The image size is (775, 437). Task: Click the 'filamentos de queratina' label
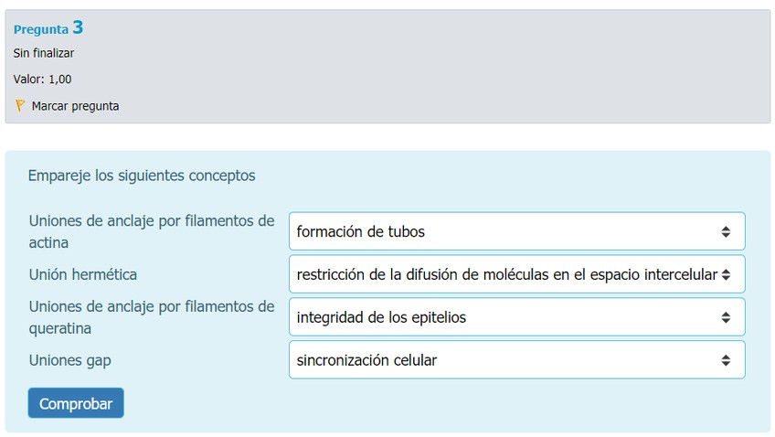tap(151, 316)
